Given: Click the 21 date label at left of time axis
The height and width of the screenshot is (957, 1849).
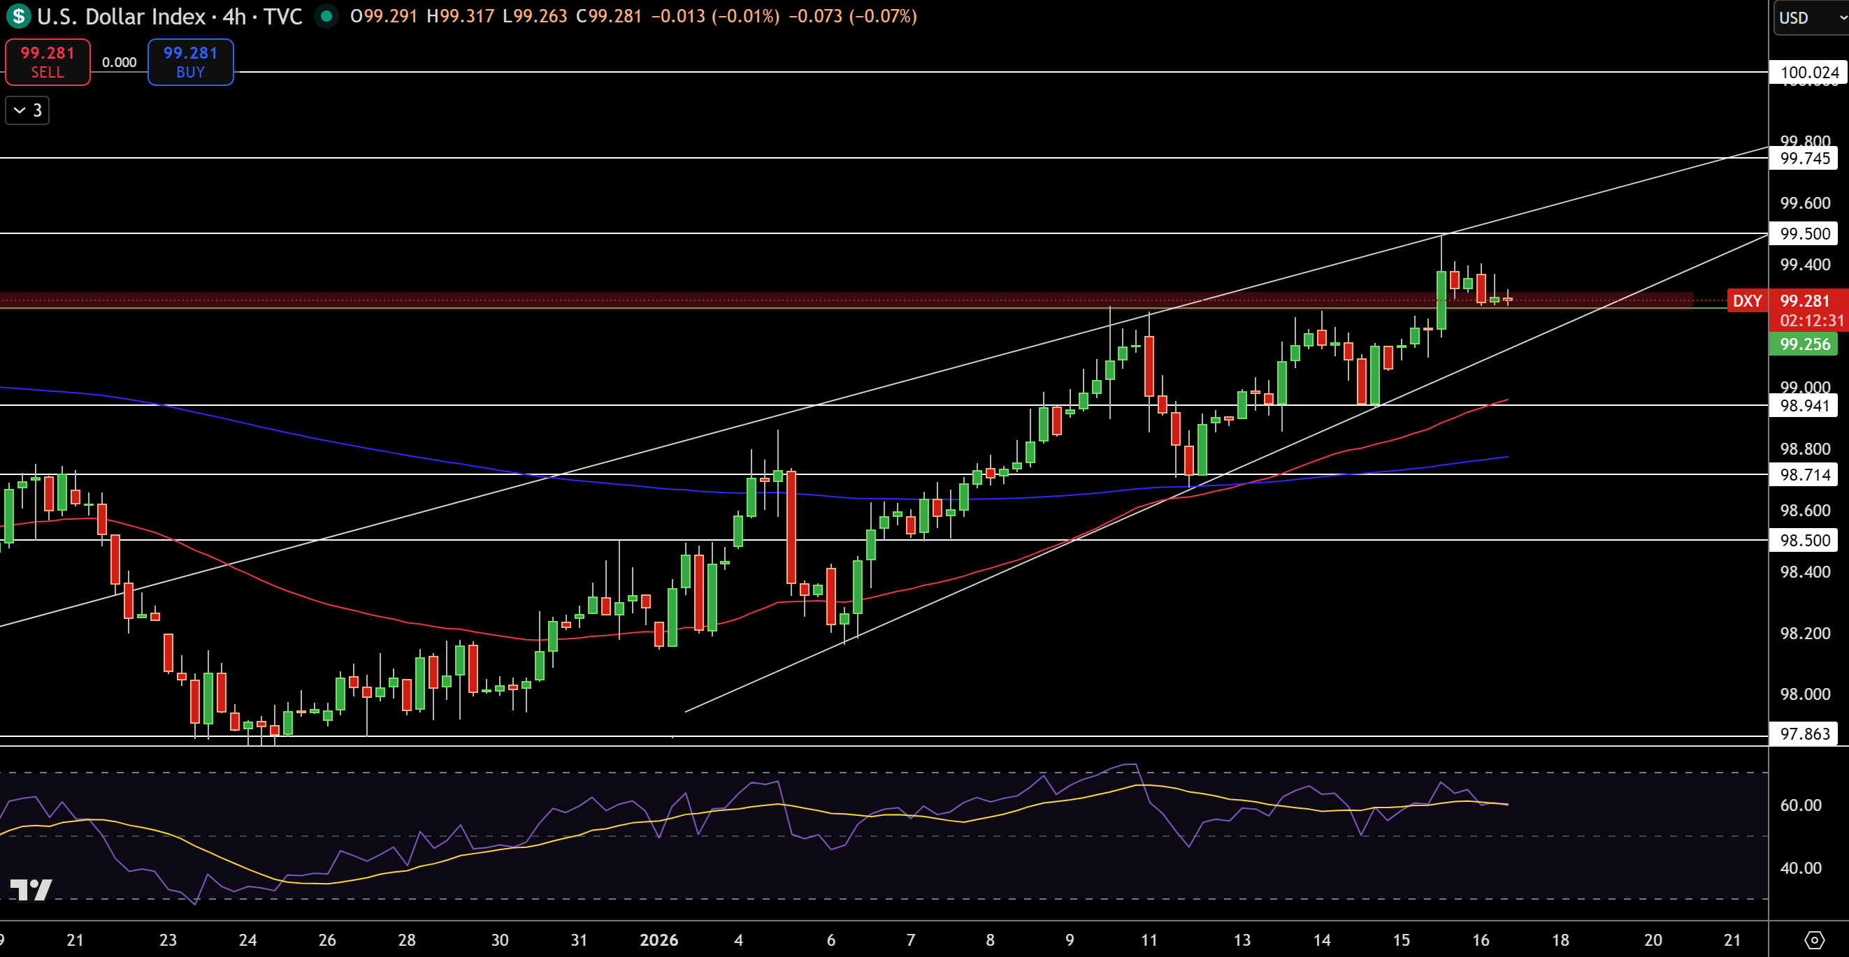Looking at the screenshot, I should (75, 940).
